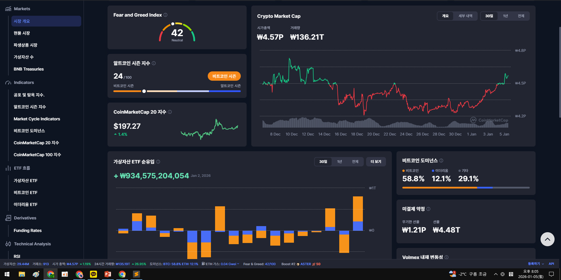Screen dimensions: 561x280
Task: Click the ETF 흐름 bars icon
Action: 8,168
